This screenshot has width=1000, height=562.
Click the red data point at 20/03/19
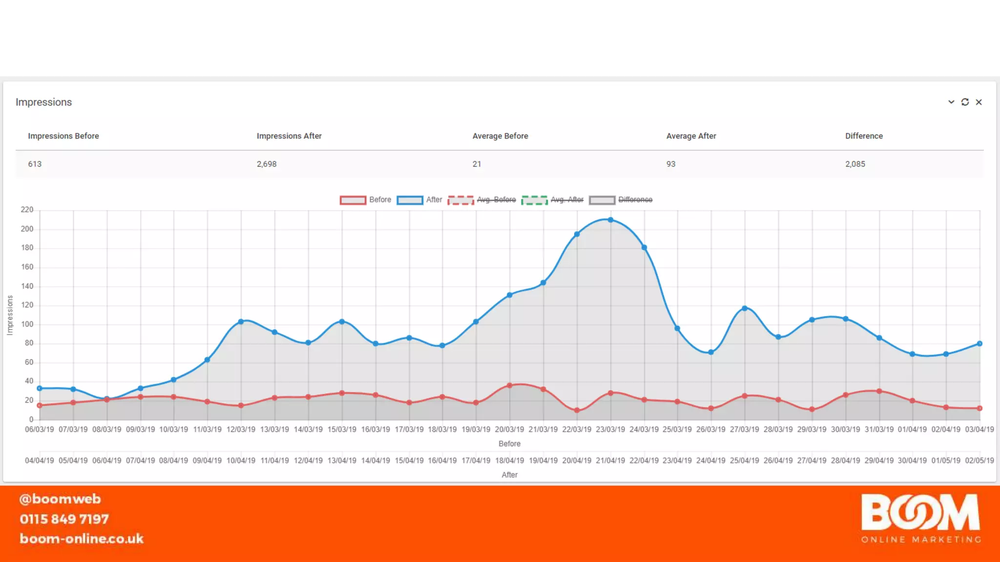point(509,385)
